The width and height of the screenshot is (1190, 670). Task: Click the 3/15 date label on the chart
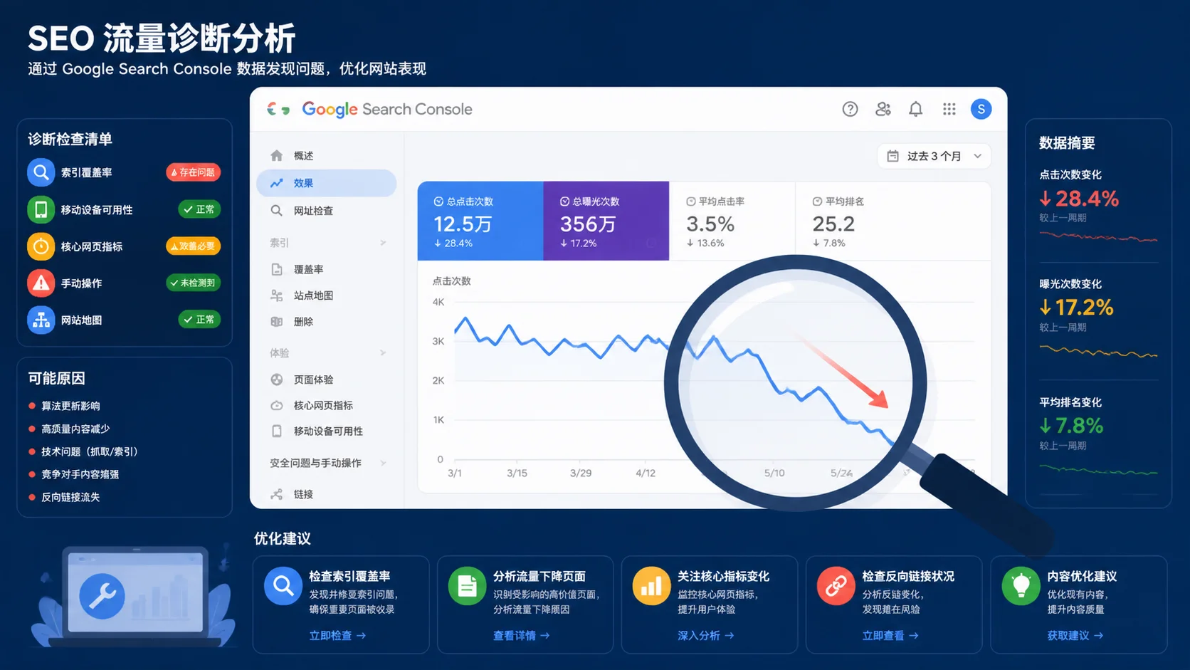[517, 473]
